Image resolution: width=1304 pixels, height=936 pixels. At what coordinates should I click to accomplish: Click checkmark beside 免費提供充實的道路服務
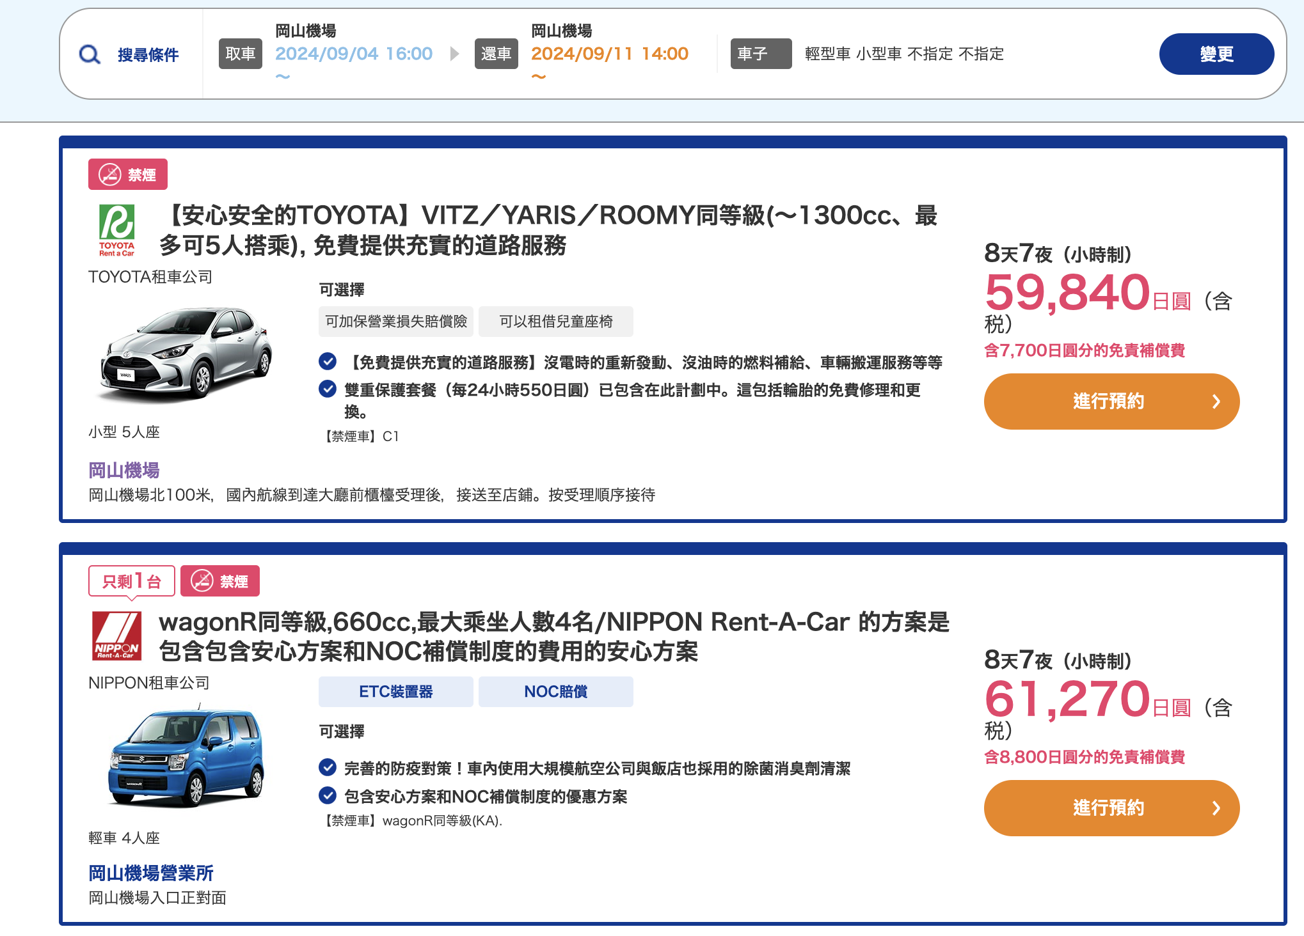point(328,362)
